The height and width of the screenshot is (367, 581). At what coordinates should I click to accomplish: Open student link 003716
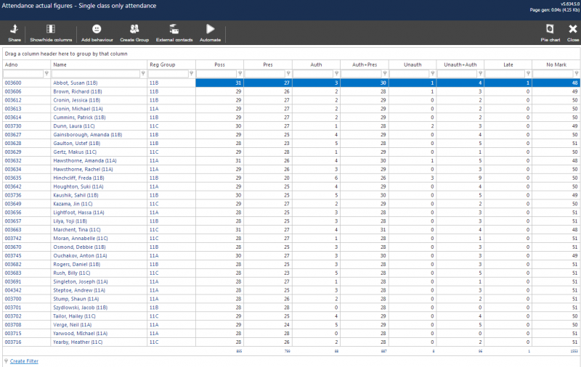point(13,342)
